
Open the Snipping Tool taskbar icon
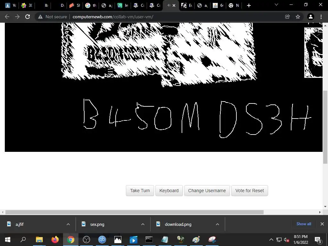(x=212, y=240)
